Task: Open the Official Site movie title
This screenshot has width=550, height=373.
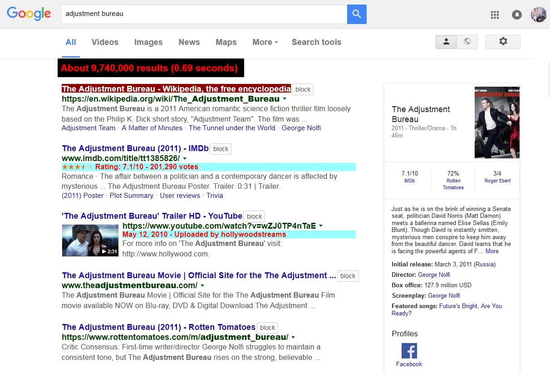Action: (x=199, y=275)
